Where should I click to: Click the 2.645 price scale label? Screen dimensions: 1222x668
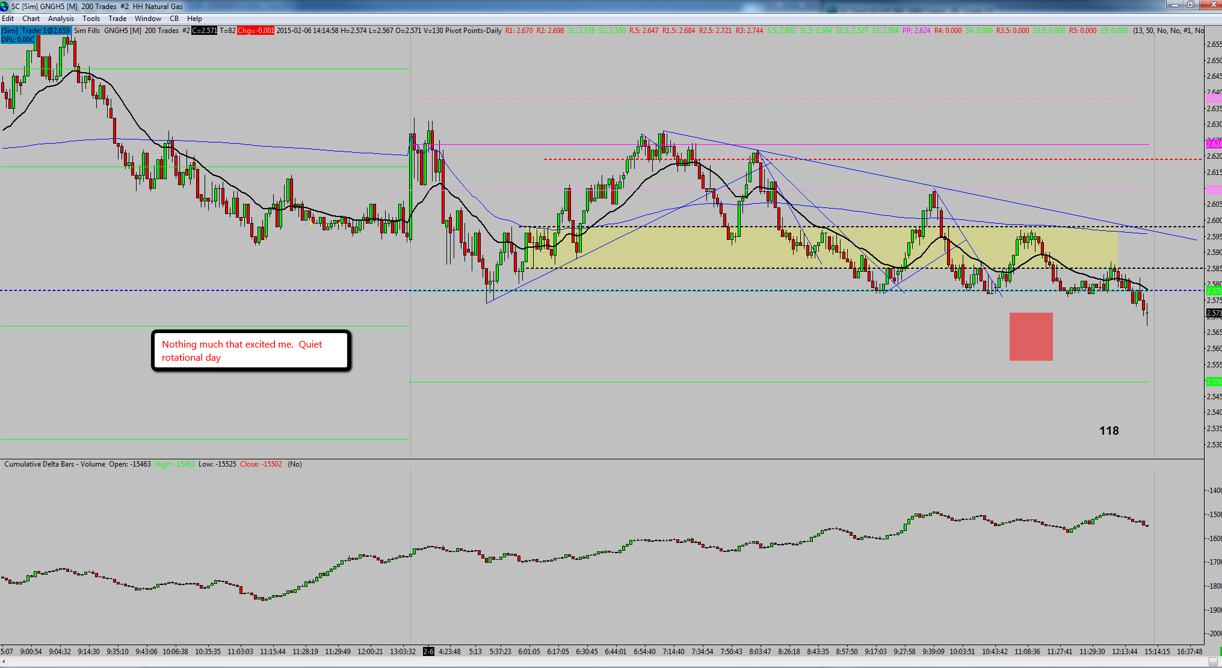coord(1214,76)
